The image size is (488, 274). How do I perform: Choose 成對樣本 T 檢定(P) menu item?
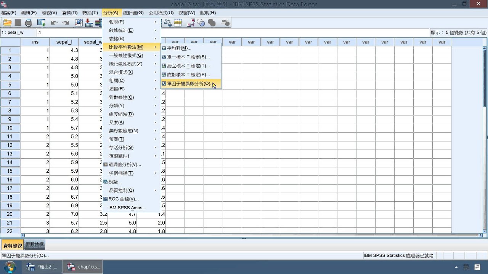[x=191, y=75]
